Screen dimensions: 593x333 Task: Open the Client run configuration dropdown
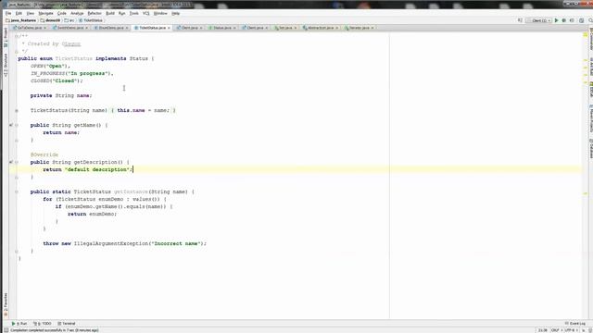pos(538,20)
